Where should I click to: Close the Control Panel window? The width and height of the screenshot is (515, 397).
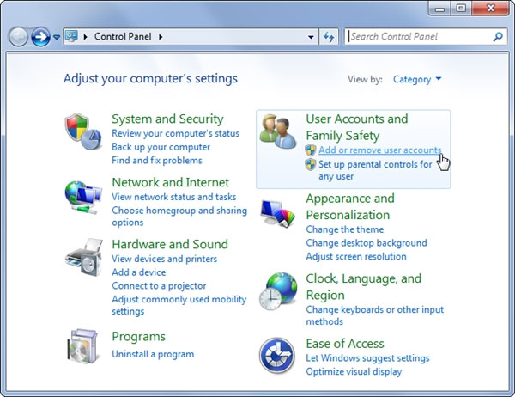[490, 9]
